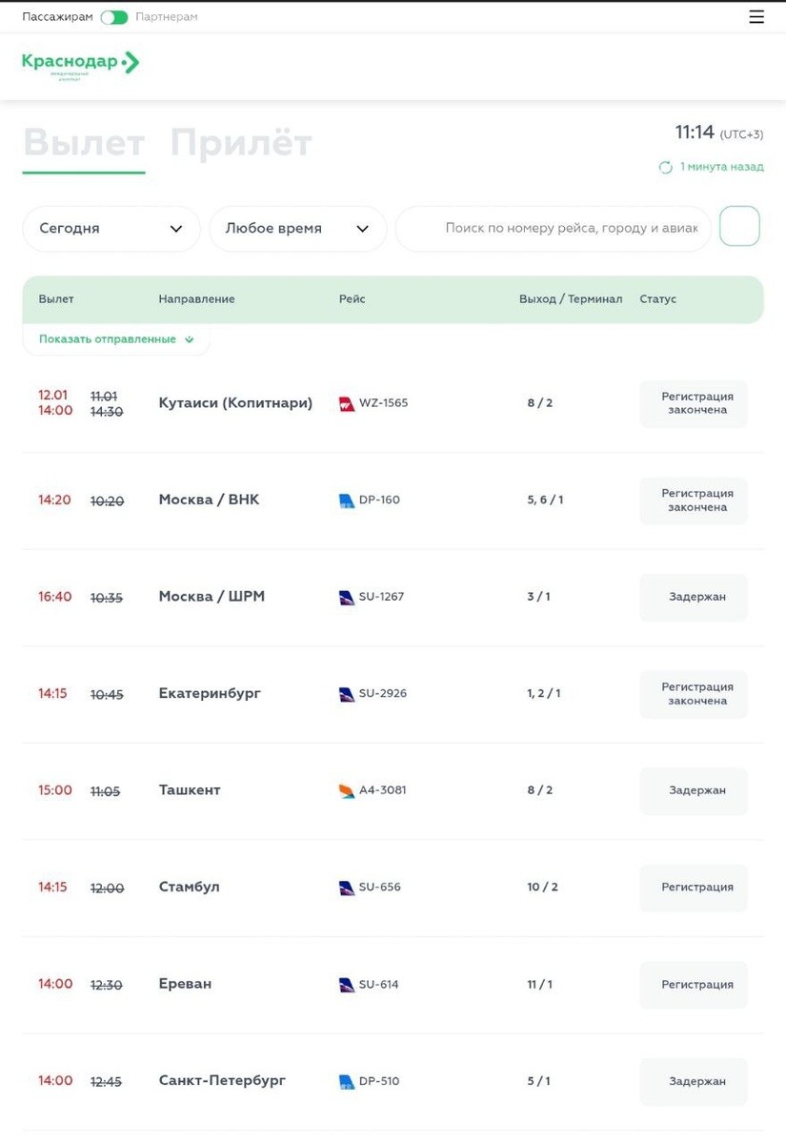Click the Pobeda icon for flight DP-160
The width and height of the screenshot is (786, 1144).
(347, 500)
